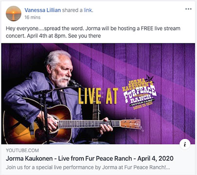Visit Vanessa Lillian's profile name link
The width and height of the screenshot is (197, 175).
coord(43,10)
